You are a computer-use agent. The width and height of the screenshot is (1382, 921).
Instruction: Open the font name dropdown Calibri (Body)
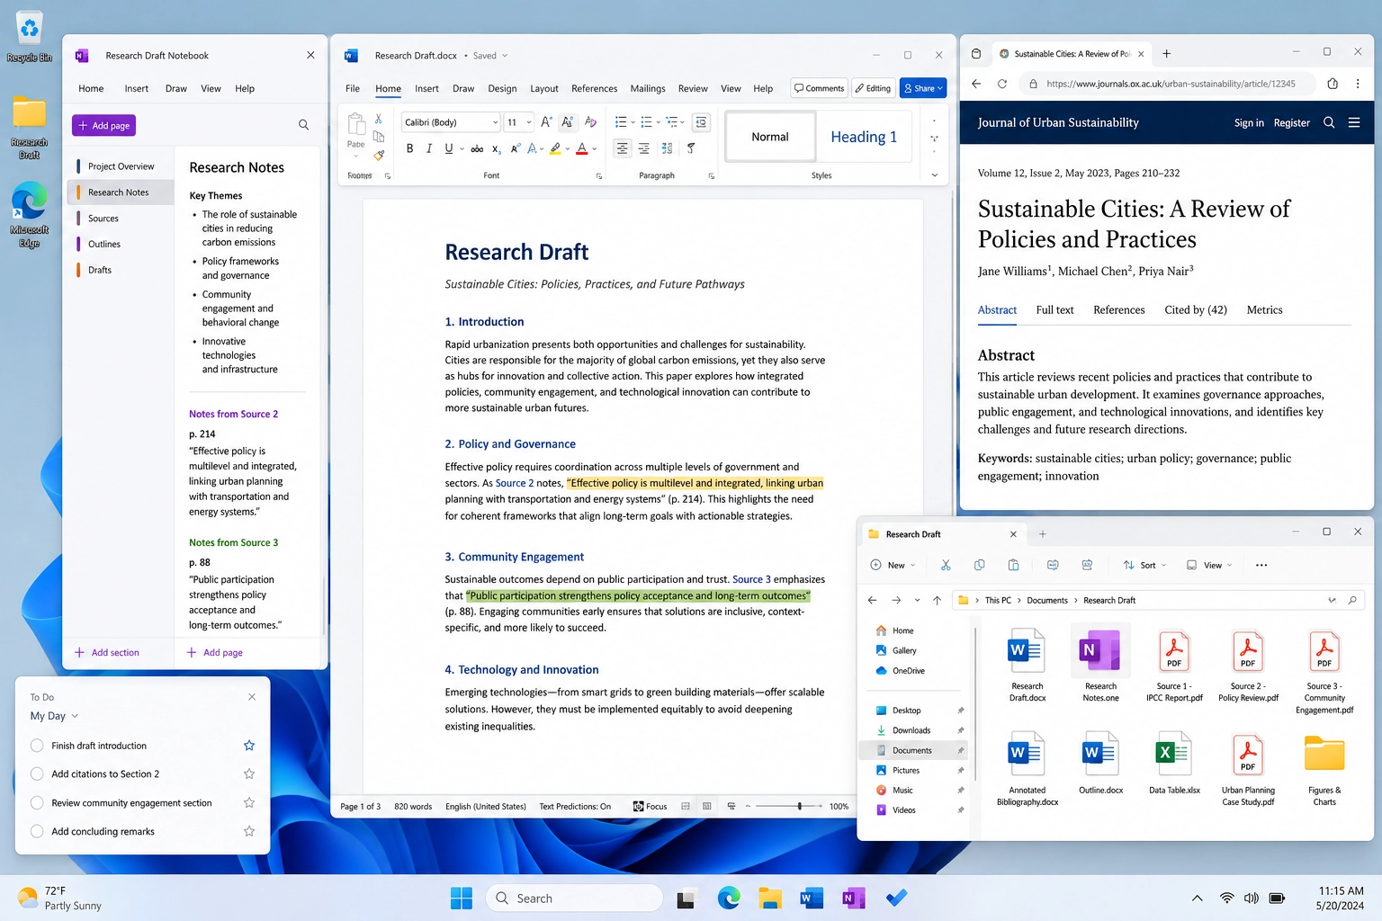tap(495, 122)
